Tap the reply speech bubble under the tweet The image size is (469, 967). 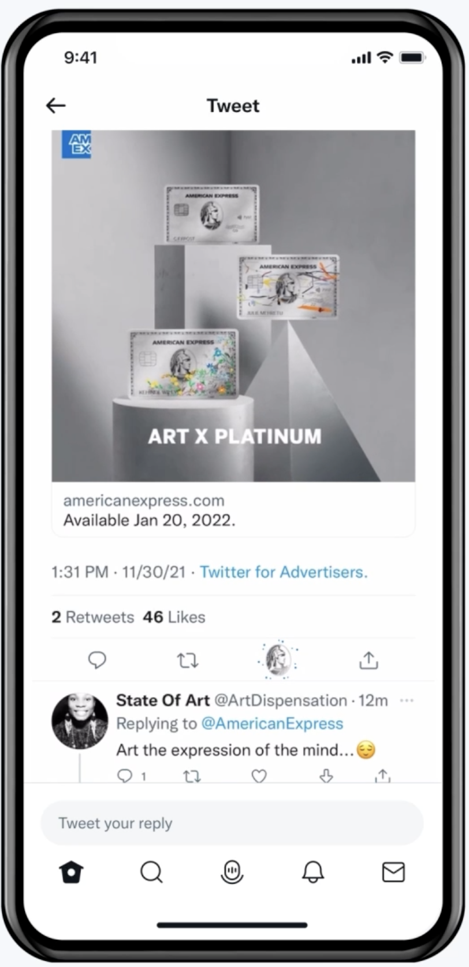97,660
